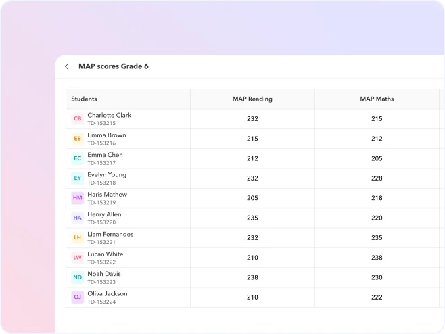Select the MAP Reading column header
The image size is (445, 334).
pyautogui.click(x=252, y=99)
